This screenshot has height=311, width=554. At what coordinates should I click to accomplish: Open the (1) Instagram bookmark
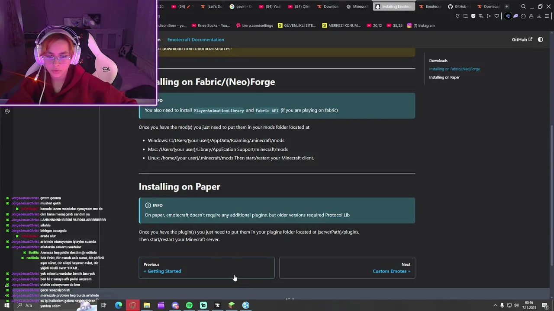coord(421,25)
